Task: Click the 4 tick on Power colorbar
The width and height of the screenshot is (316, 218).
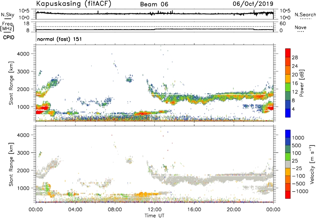Action: click(x=293, y=109)
